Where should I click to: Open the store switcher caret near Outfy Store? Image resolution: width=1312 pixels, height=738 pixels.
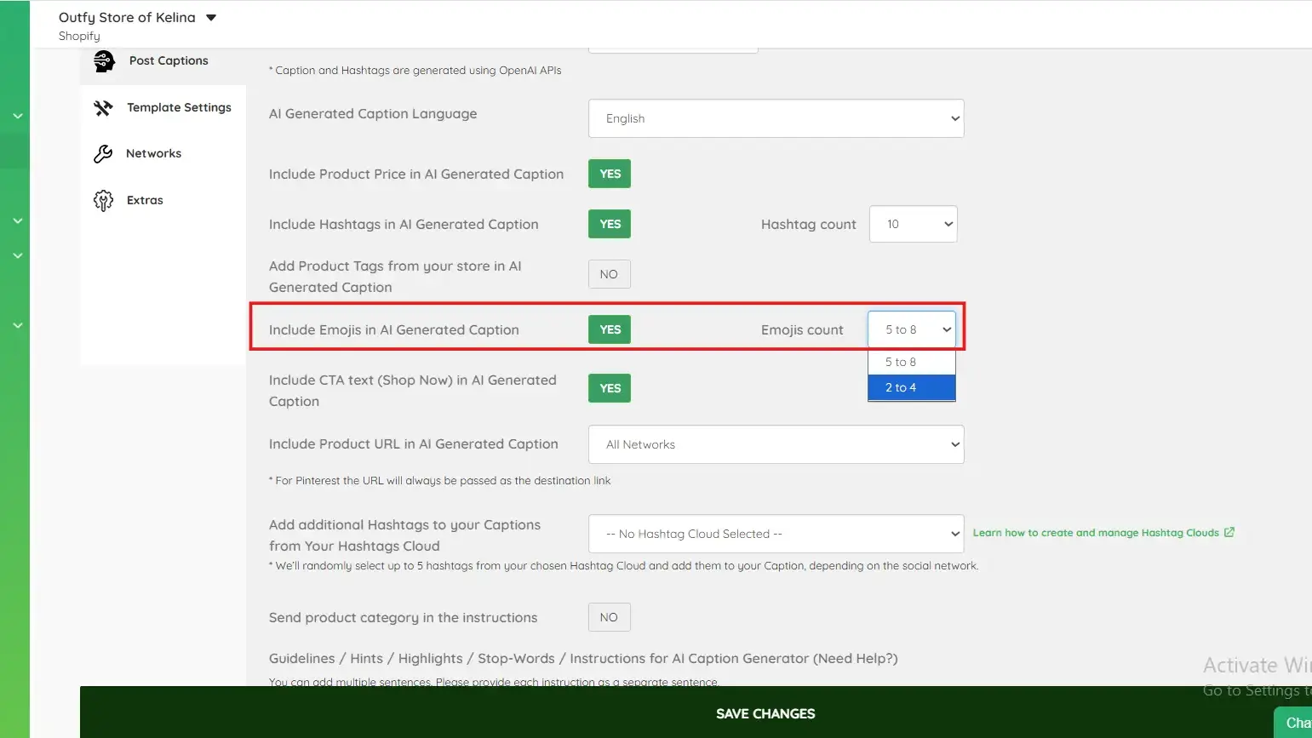(211, 18)
